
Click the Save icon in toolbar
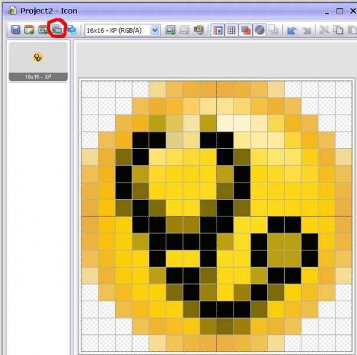(x=16, y=30)
